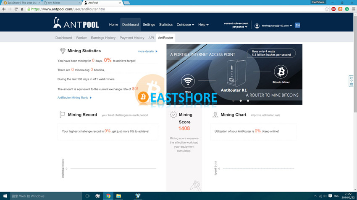The width and height of the screenshot is (357, 200).
Task: Click the Mining Record flag icon
Action: tap(62, 115)
